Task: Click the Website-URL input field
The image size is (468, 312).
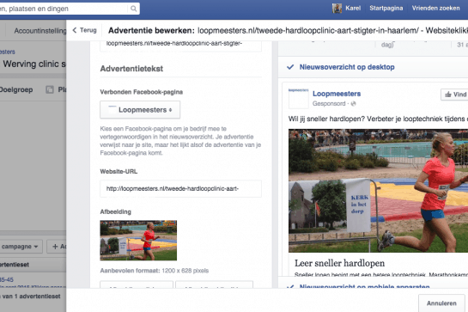Action: 180,188
